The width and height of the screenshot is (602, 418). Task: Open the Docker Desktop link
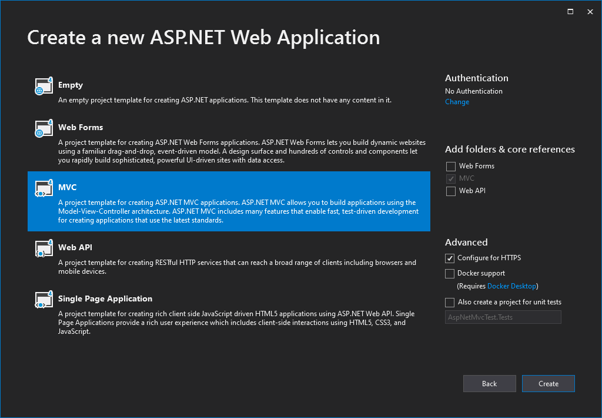point(511,286)
